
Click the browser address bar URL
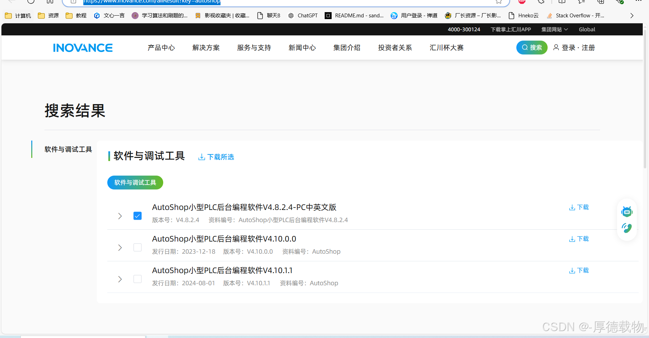point(152,2)
